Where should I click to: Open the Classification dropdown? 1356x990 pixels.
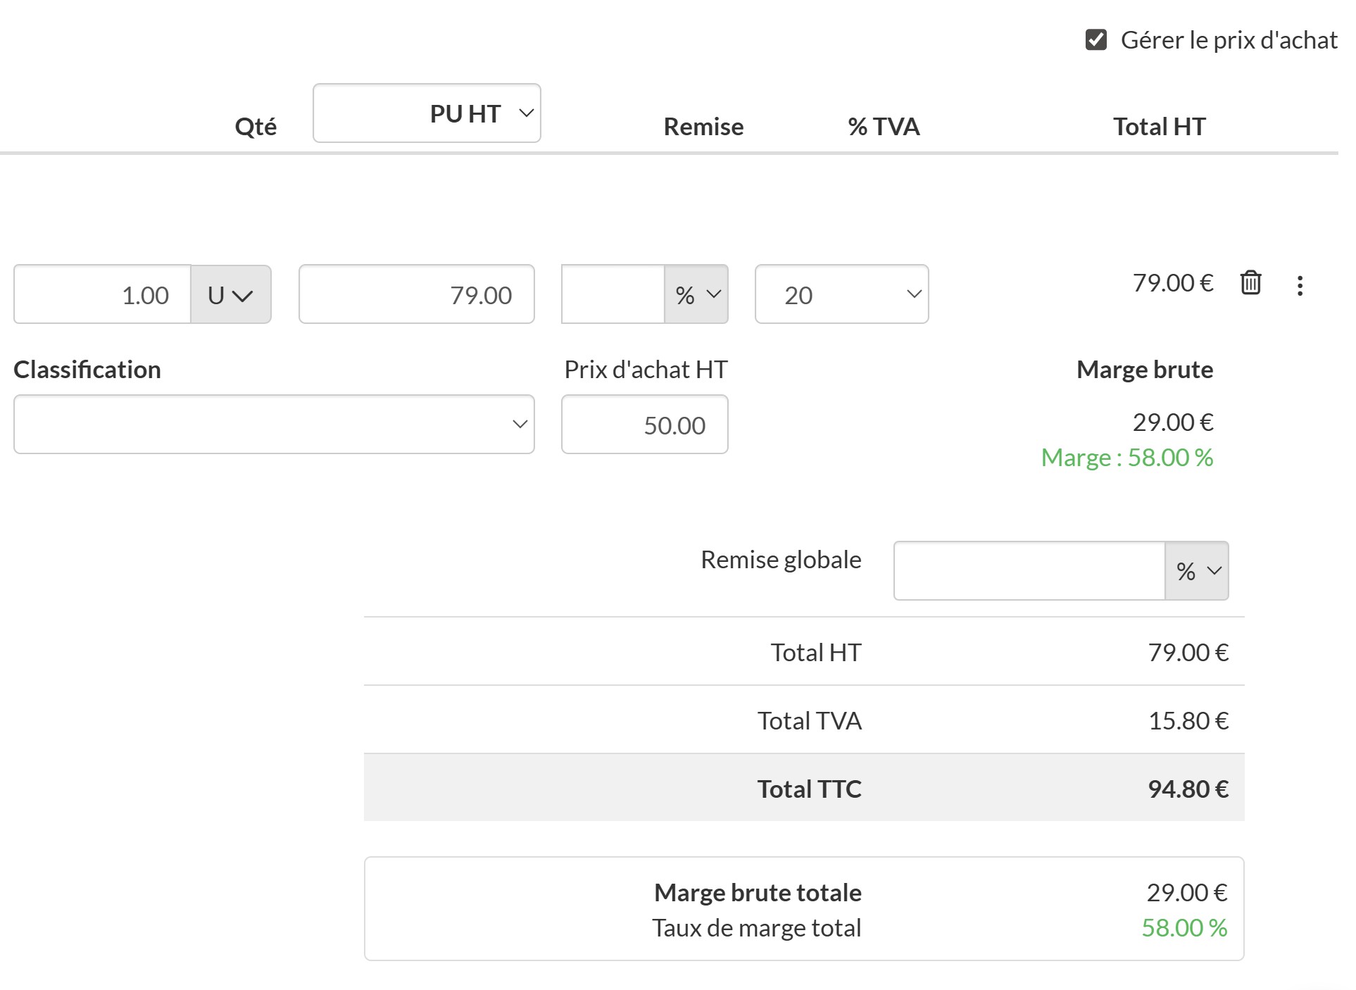pos(274,425)
